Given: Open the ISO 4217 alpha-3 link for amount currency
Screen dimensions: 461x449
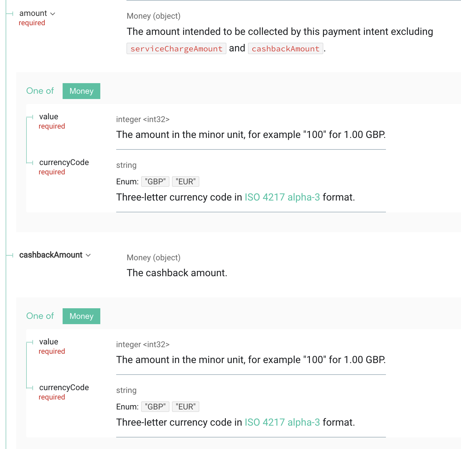Looking at the screenshot, I should point(282,197).
